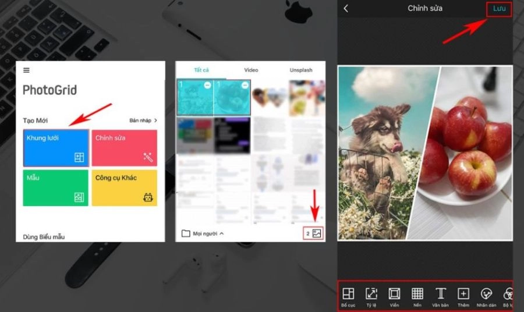Save the collage with Lưu
The height and width of the screenshot is (312, 524).
[x=499, y=9]
